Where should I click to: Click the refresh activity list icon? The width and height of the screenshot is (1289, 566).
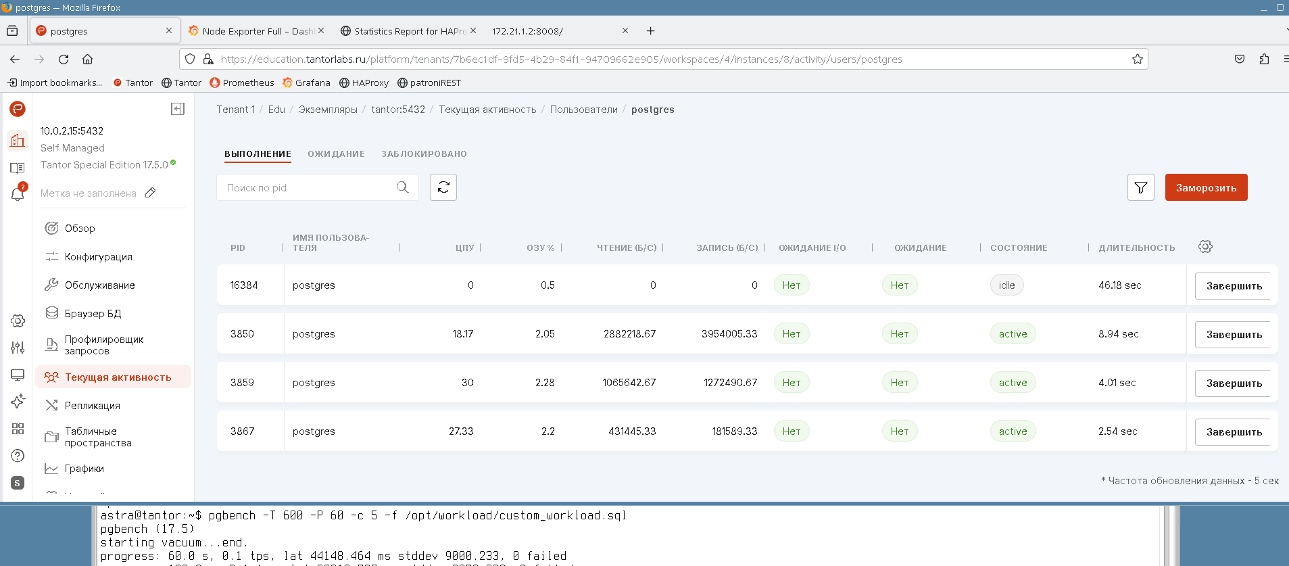tap(443, 187)
